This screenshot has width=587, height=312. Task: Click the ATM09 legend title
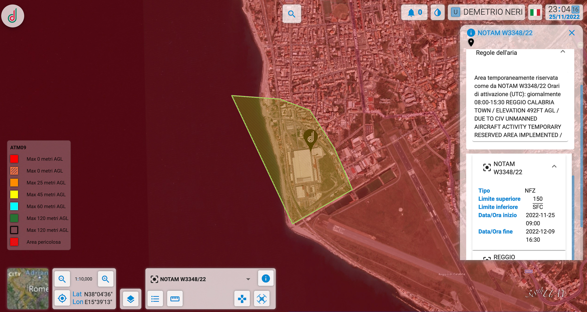18,147
